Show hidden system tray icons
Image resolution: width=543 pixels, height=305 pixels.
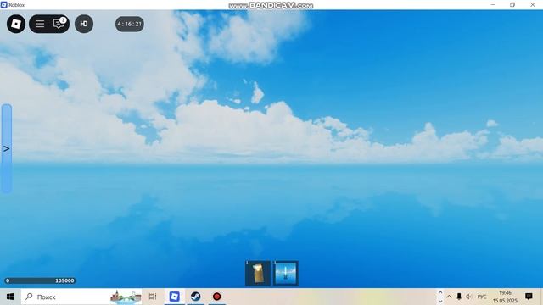click(449, 297)
